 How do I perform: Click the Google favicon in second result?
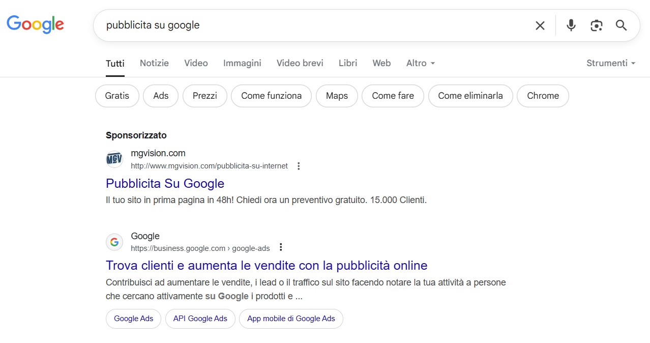point(114,242)
